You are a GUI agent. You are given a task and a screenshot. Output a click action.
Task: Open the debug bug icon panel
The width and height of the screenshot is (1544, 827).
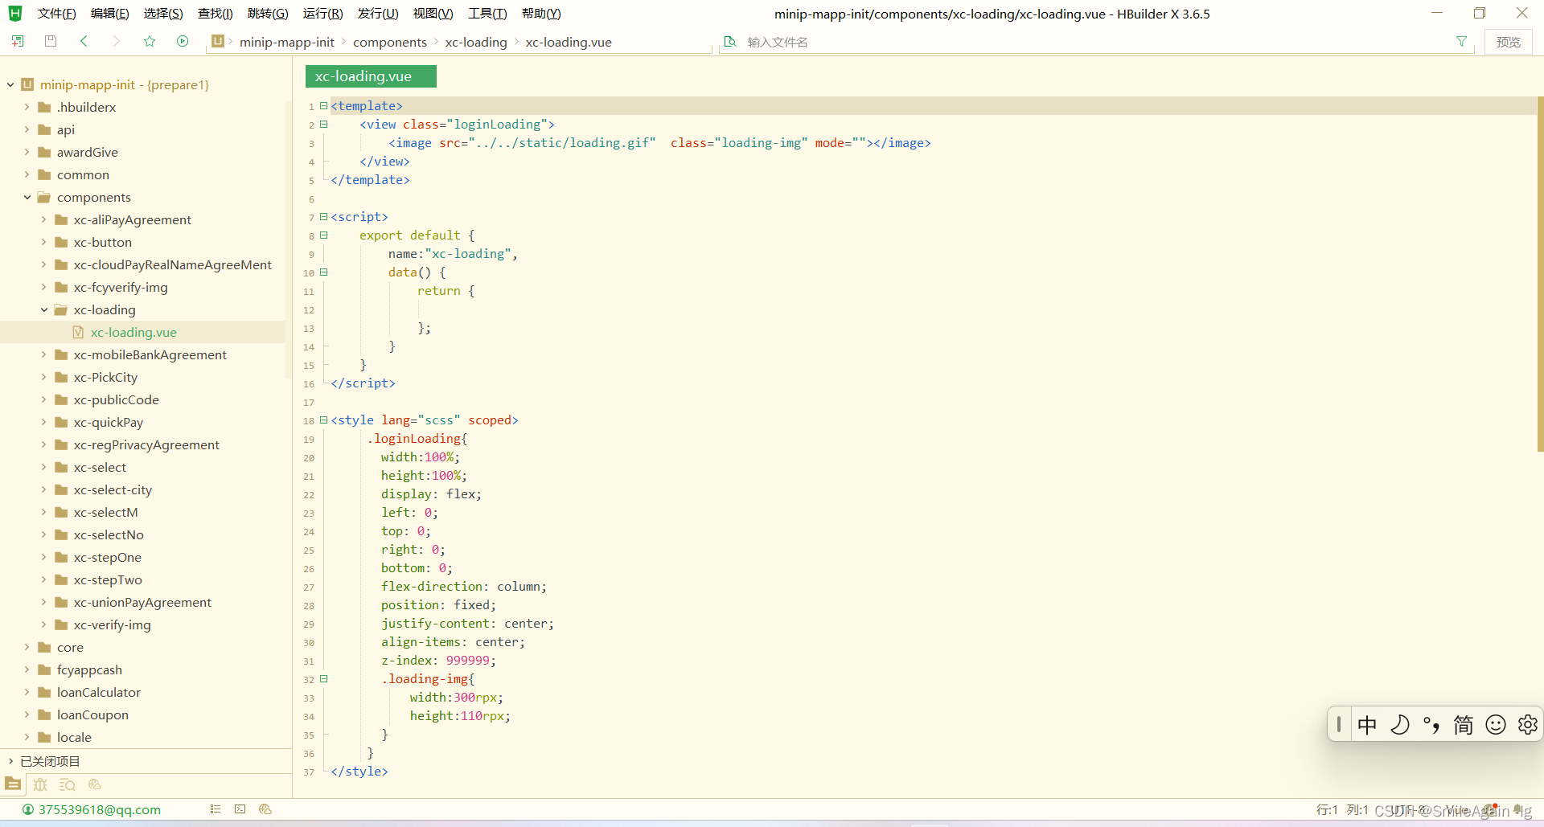coord(40,784)
